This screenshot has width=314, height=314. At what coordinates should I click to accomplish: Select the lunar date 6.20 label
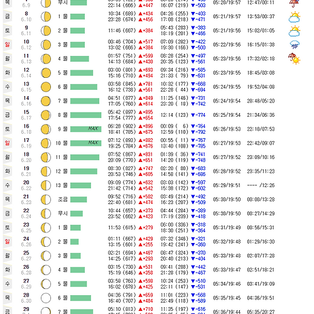coord(26,160)
